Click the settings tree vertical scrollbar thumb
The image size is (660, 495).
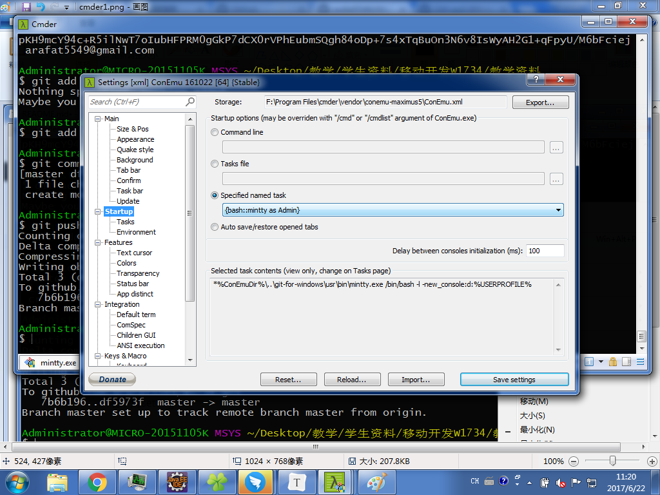click(190, 213)
